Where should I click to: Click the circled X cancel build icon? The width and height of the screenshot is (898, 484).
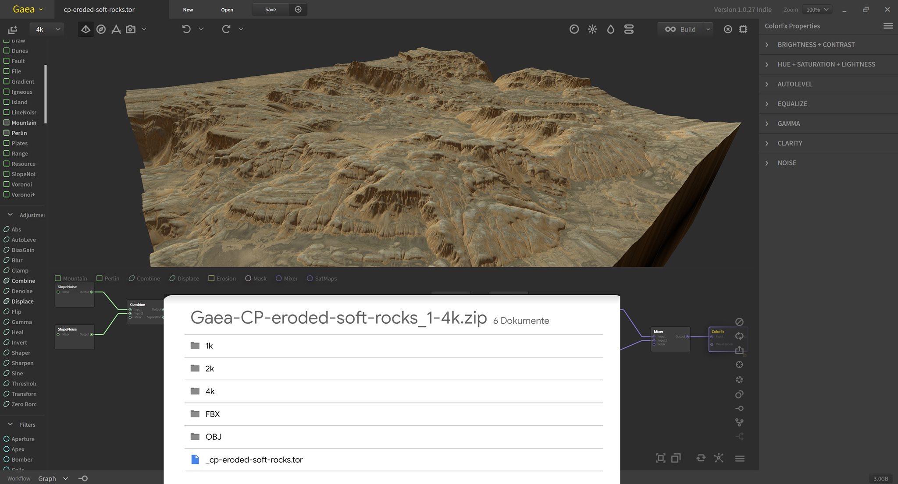pyautogui.click(x=728, y=29)
